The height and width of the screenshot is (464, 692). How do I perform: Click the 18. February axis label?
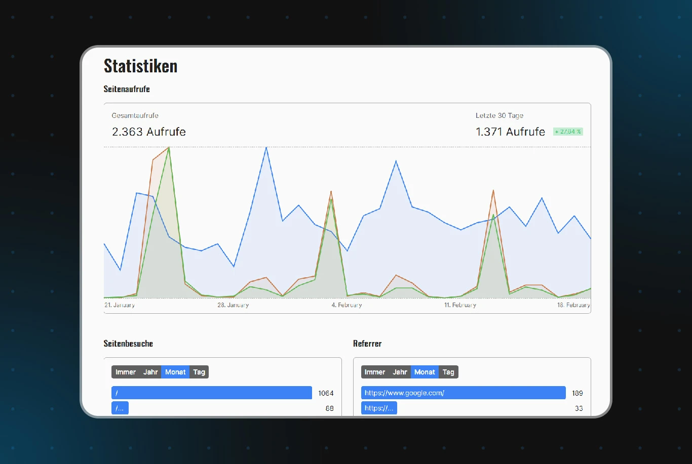pos(573,305)
